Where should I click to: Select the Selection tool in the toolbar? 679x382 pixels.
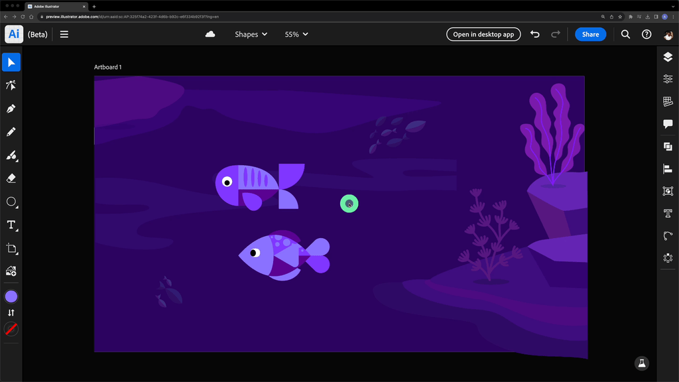(x=11, y=62)
